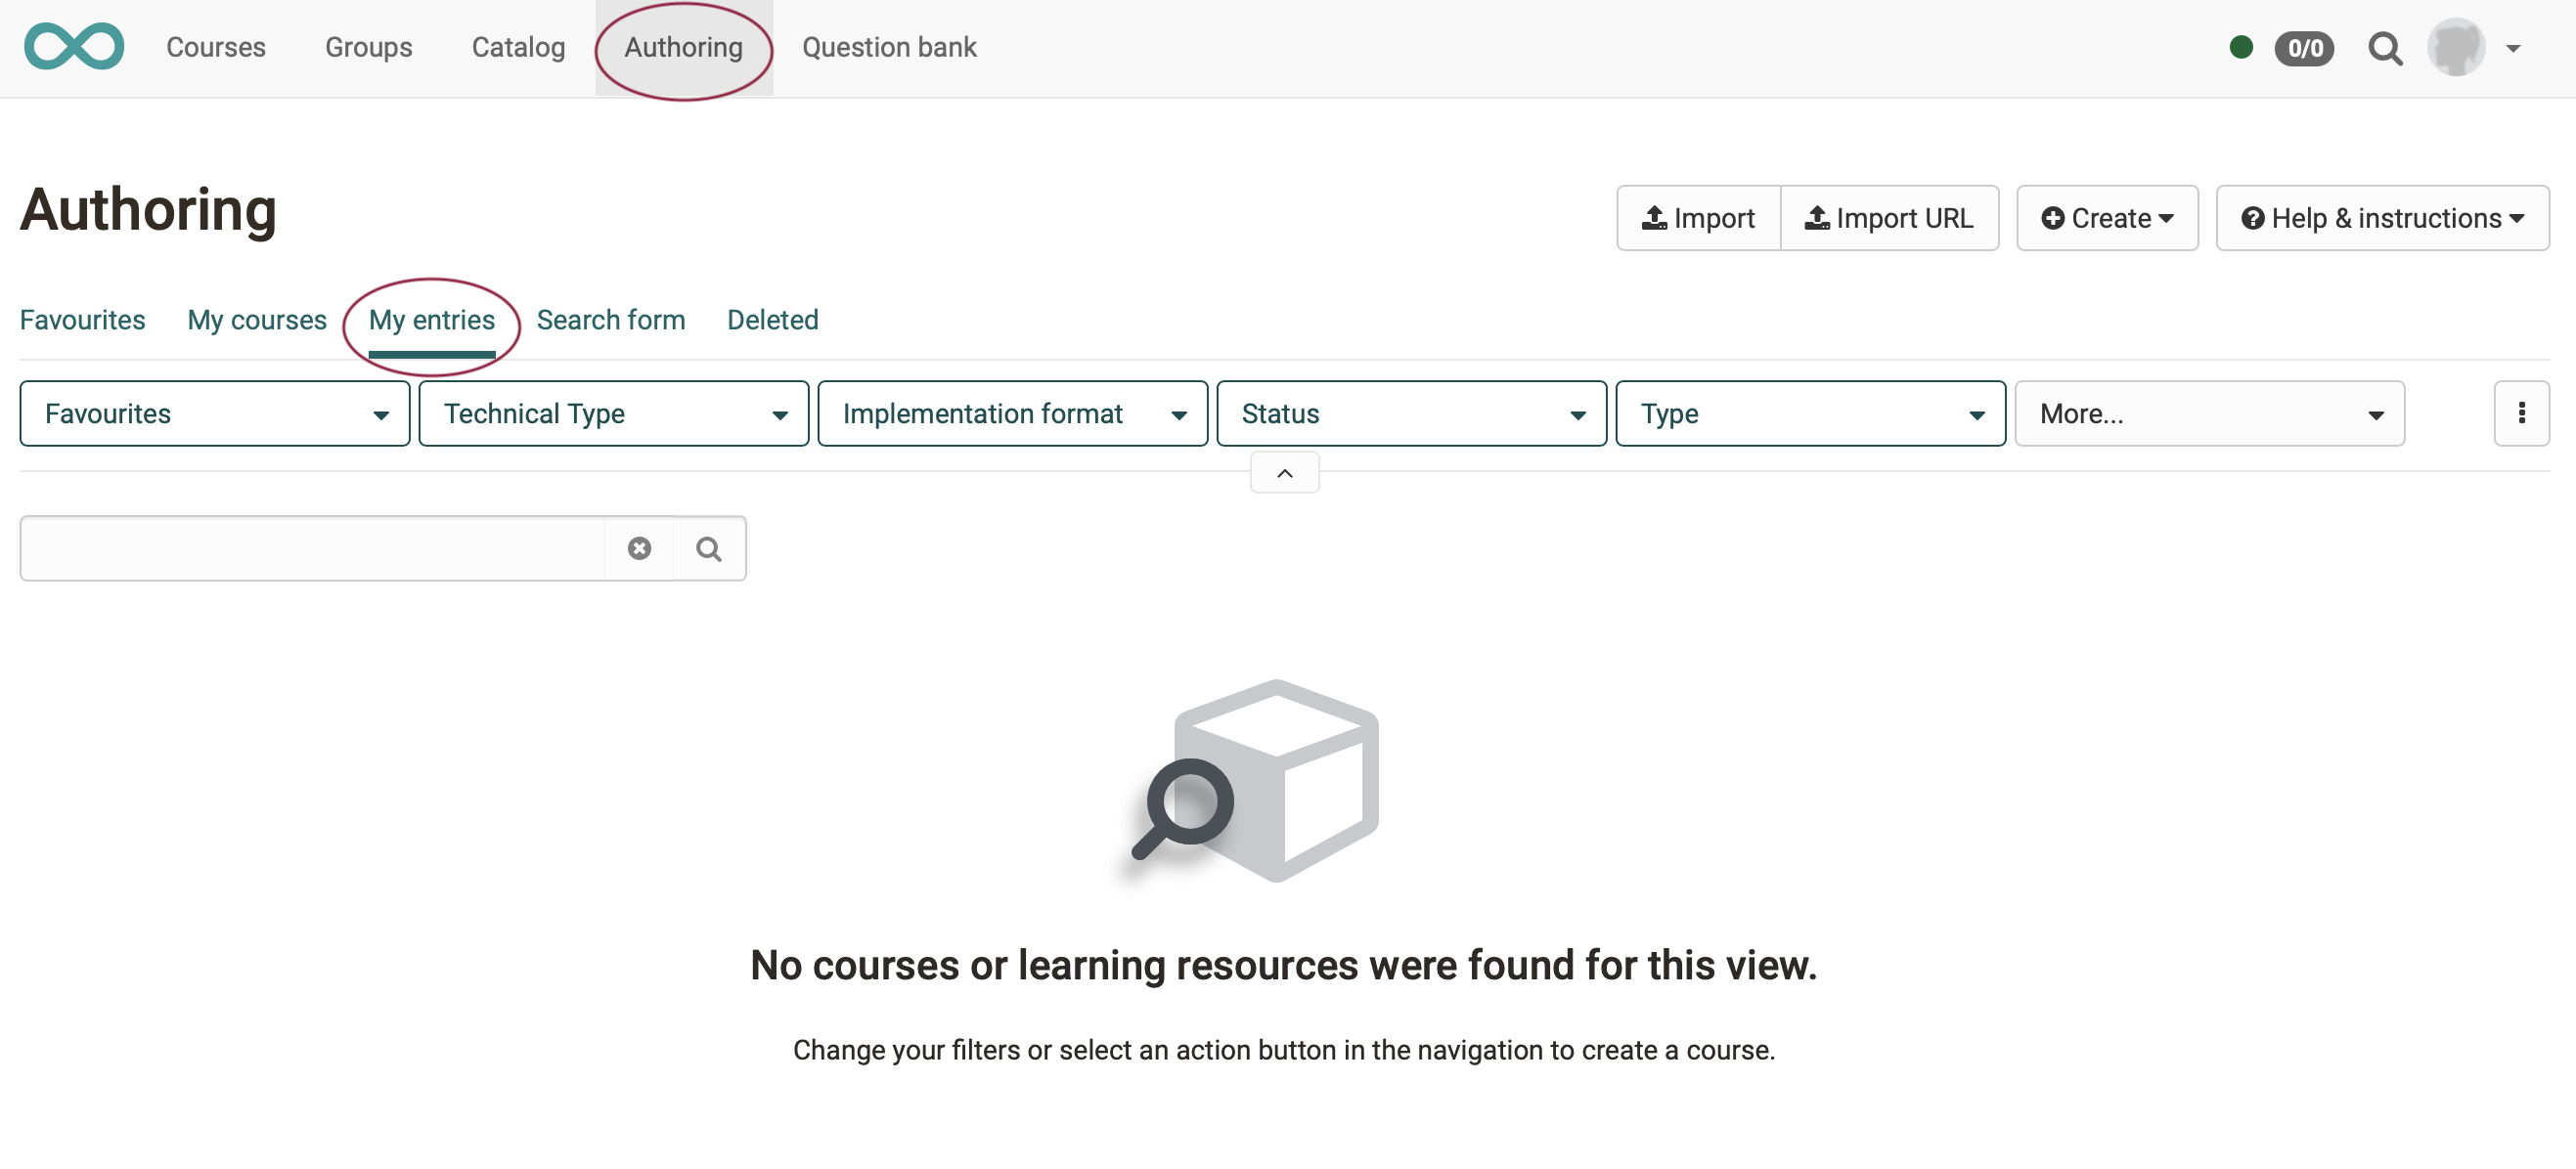Open the 0/0 messages counter badge
The height and width of the screenshot is (1169, 2576).
tap(2303, 48)
